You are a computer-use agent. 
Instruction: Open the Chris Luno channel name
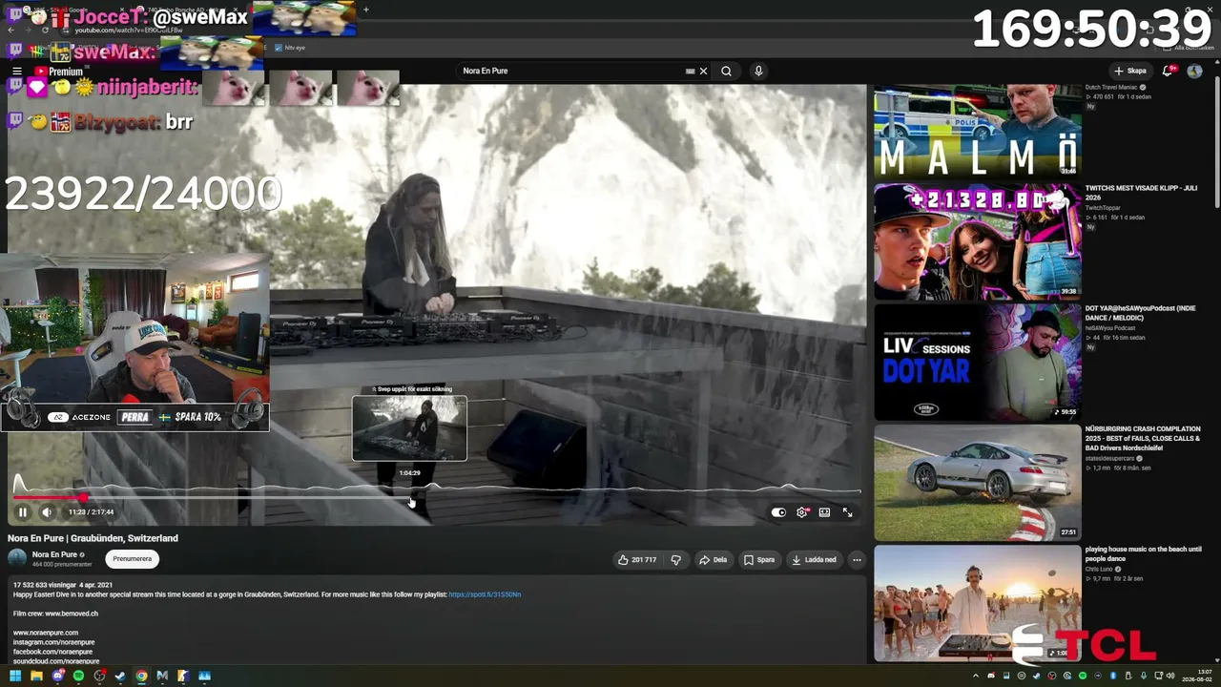(x=1099, y=569)
